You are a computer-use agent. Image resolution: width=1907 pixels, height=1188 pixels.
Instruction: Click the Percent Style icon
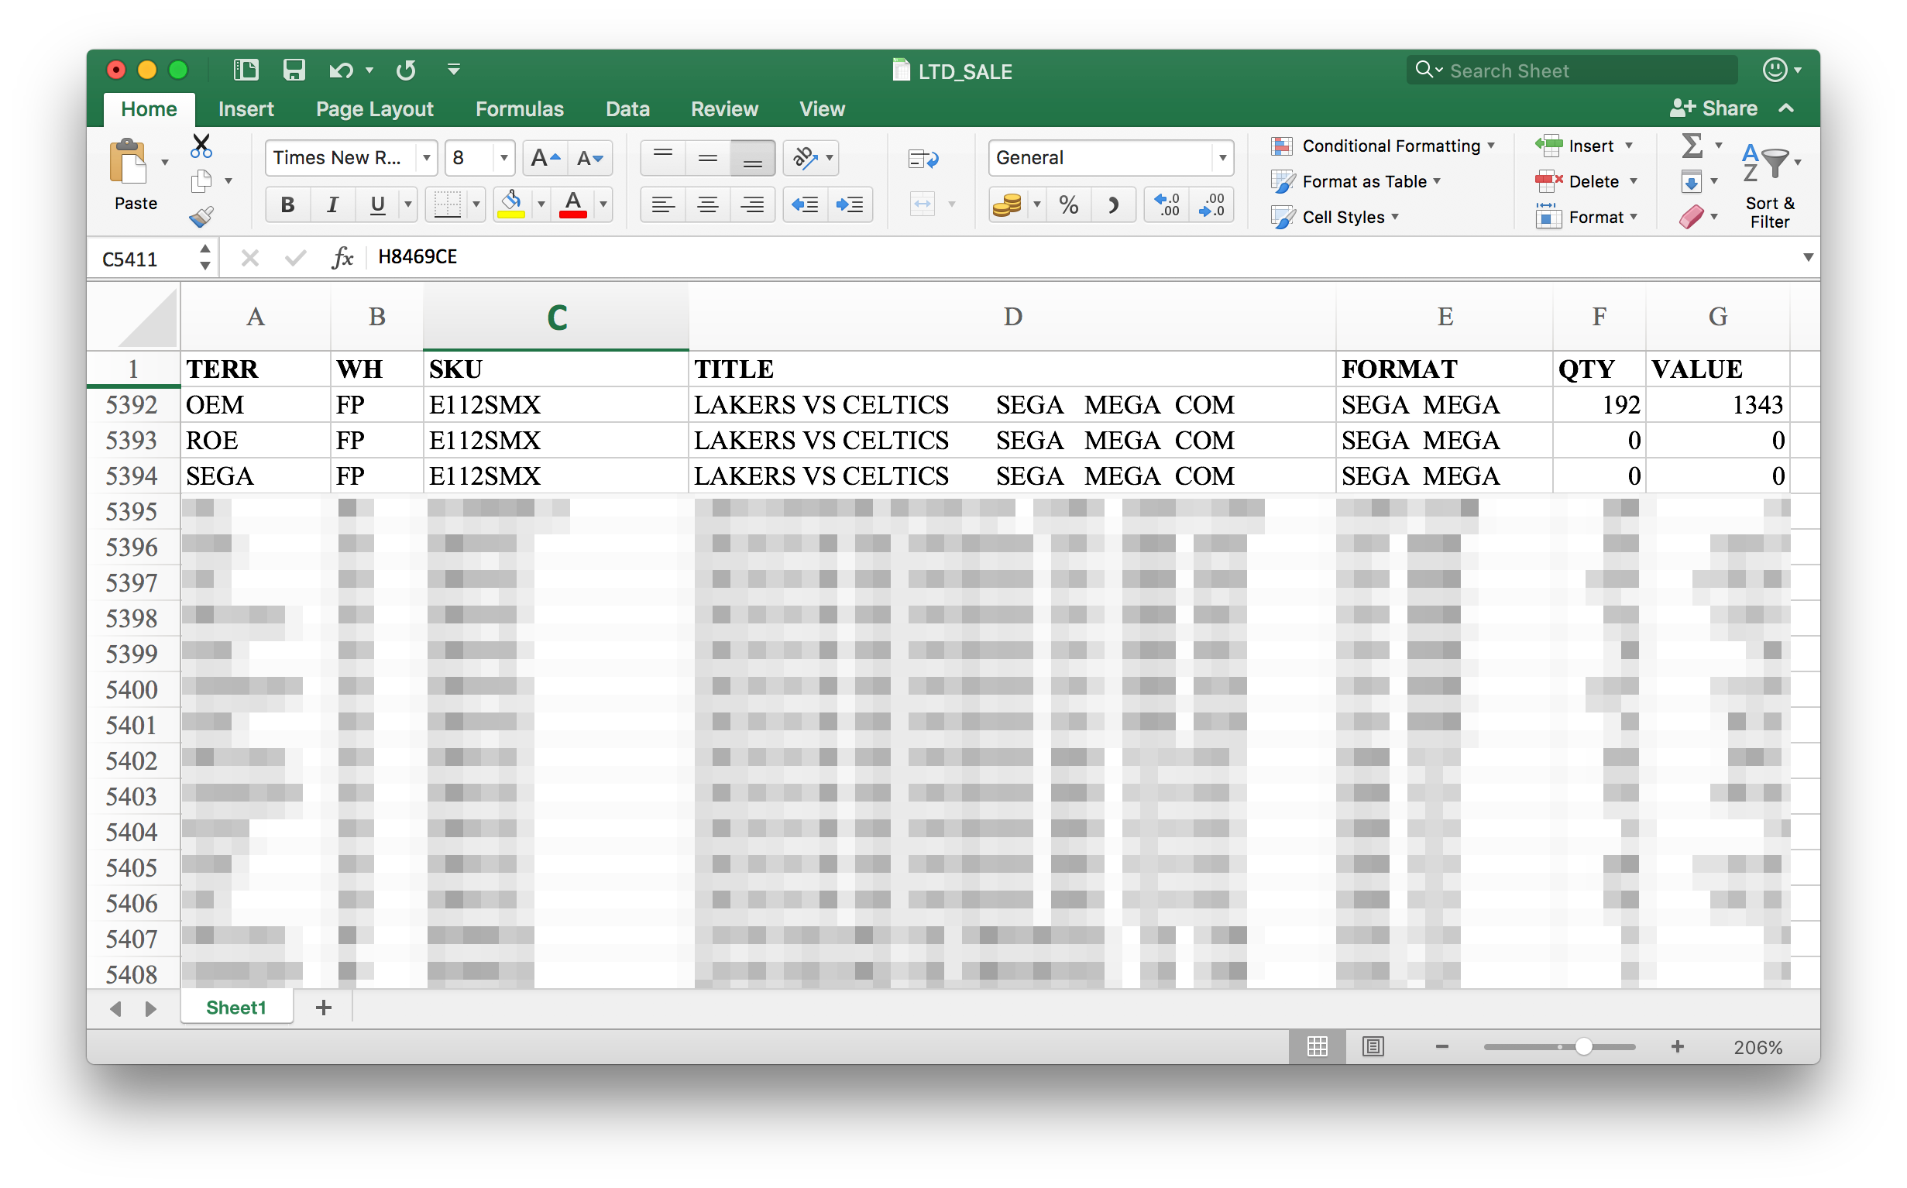(1068, 205)
